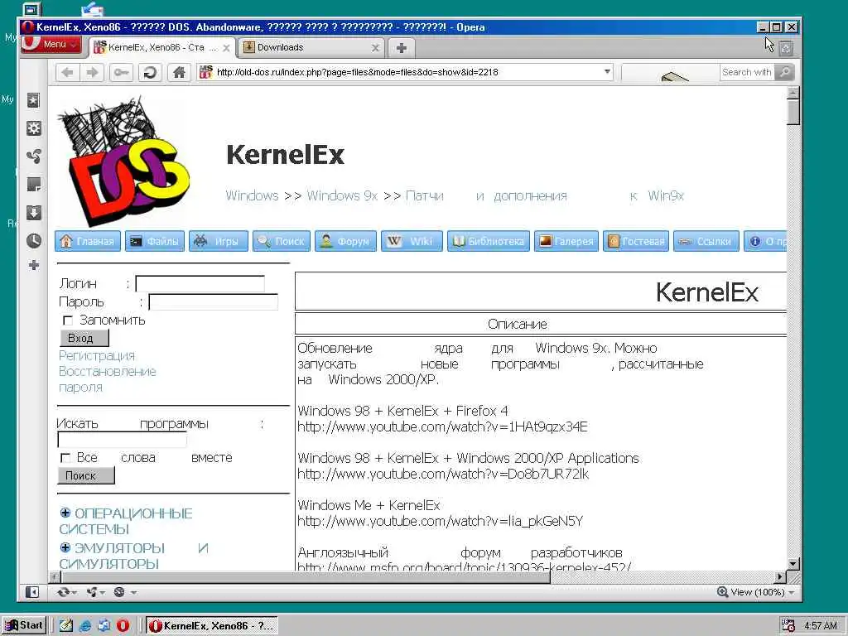Viewport: 848px width, 636px height.
Task: Click search magnifier button in search field
Action: tap(784, 72)
